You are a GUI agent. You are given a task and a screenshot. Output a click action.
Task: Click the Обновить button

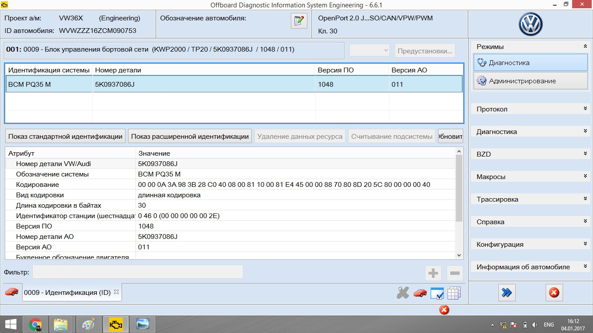(451, 136)
